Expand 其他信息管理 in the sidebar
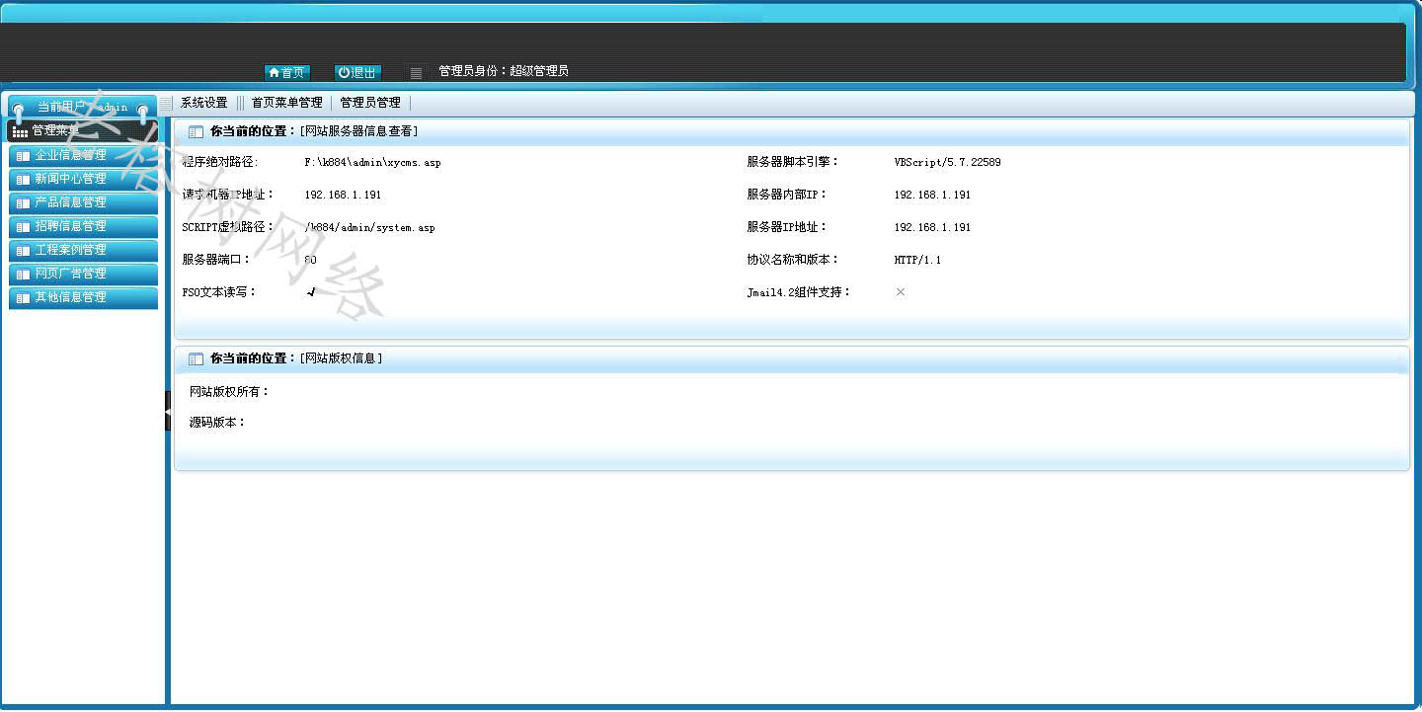This screenshot has width=1422, height=712. pyautogui.click(x=83, y=297)
